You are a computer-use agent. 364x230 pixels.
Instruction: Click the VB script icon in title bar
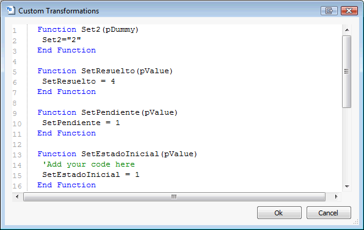tap(10, 10)
